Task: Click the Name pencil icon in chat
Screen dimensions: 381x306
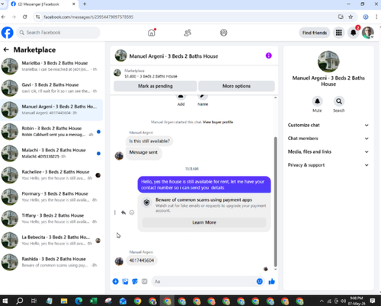Action: pos(203,97)
